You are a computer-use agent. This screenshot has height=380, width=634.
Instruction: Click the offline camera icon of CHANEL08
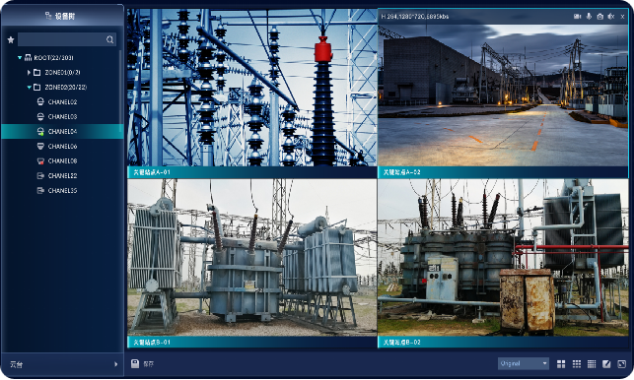point(40,160)
